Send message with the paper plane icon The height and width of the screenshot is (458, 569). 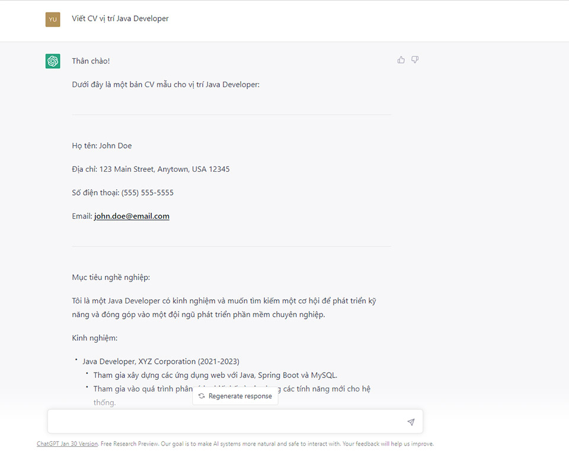tap(411, 422)
